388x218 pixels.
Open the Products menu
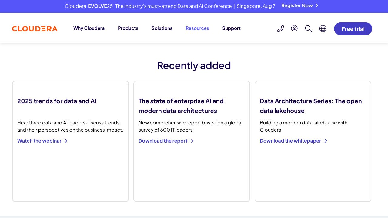pyautogui.click(x=128, y=28)
